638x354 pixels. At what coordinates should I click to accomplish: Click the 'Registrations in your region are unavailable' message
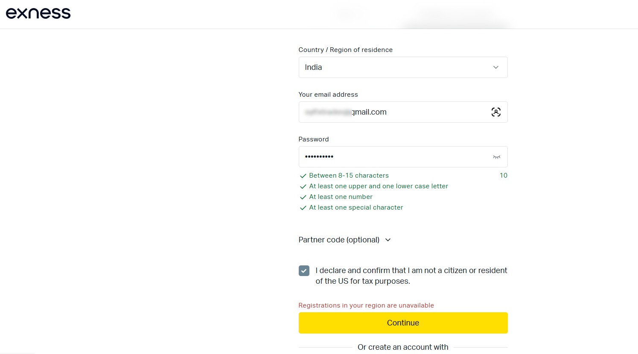tap(366, 305)
